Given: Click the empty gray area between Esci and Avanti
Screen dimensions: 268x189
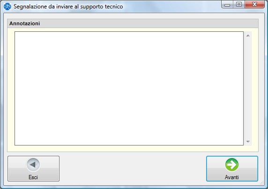Looking at the screenshot, I should click(x=133, y=168).
